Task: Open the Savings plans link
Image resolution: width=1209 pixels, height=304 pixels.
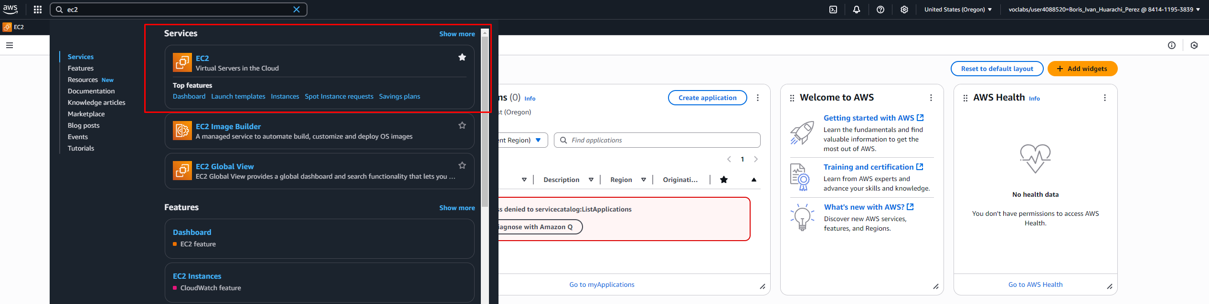Action: click(x=400, y=96)
